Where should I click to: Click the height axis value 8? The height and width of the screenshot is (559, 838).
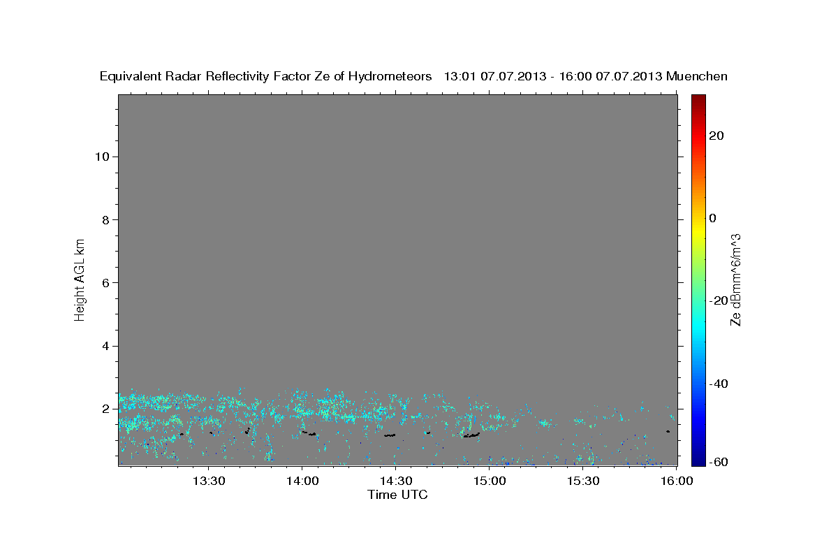(x=105, y=219)
